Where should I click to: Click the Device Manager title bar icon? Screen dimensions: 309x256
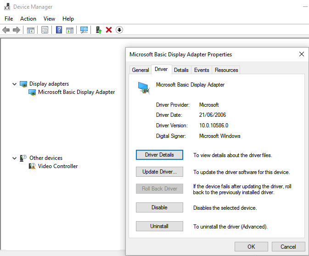(x=7, y=6)
